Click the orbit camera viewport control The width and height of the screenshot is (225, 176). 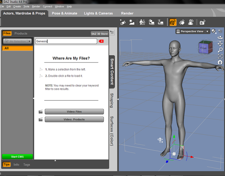tap(220, 37)
